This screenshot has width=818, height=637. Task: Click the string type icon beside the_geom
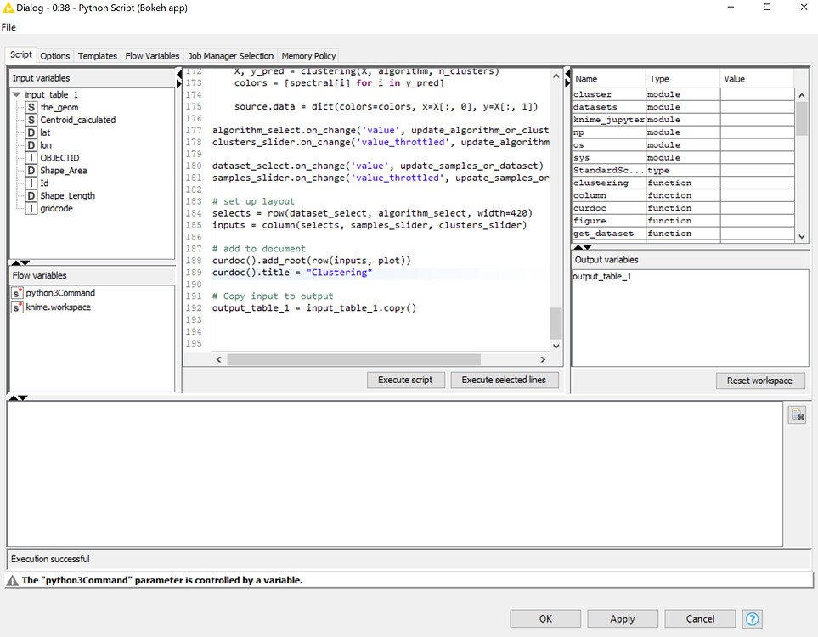[x=31, y=107]
